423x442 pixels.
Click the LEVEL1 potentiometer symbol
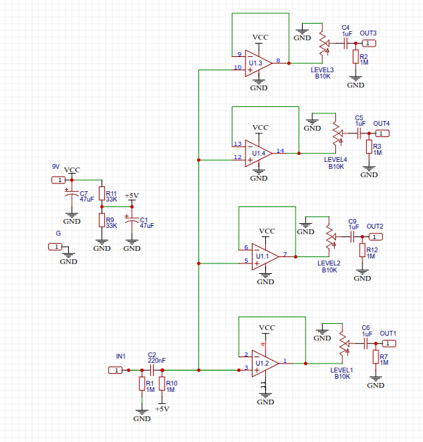click(342, 343)
